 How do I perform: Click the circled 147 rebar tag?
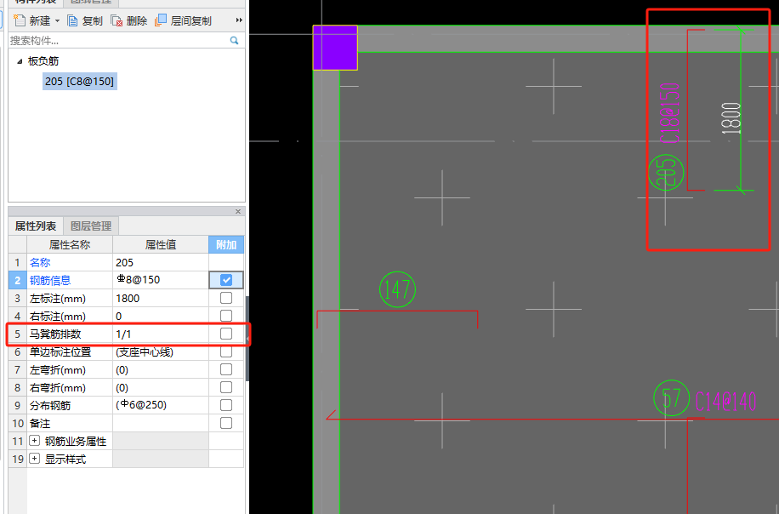tap(397, 289)
